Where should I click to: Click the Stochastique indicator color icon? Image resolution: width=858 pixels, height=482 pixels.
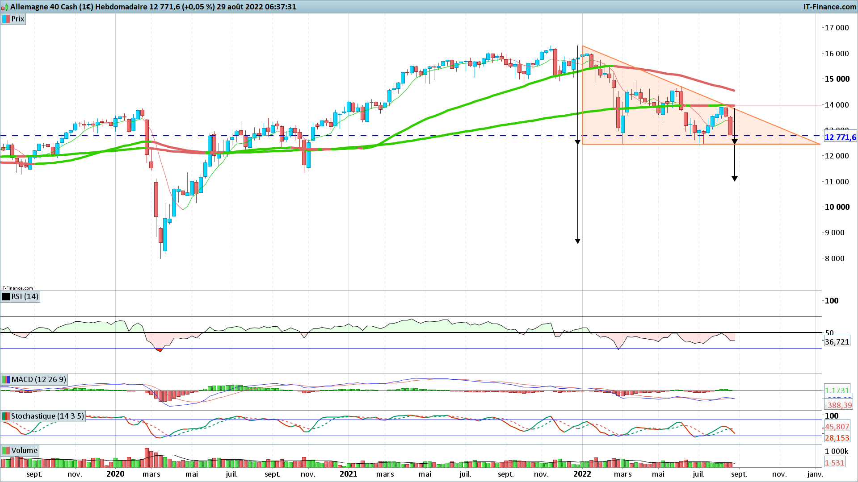point(6,416)
